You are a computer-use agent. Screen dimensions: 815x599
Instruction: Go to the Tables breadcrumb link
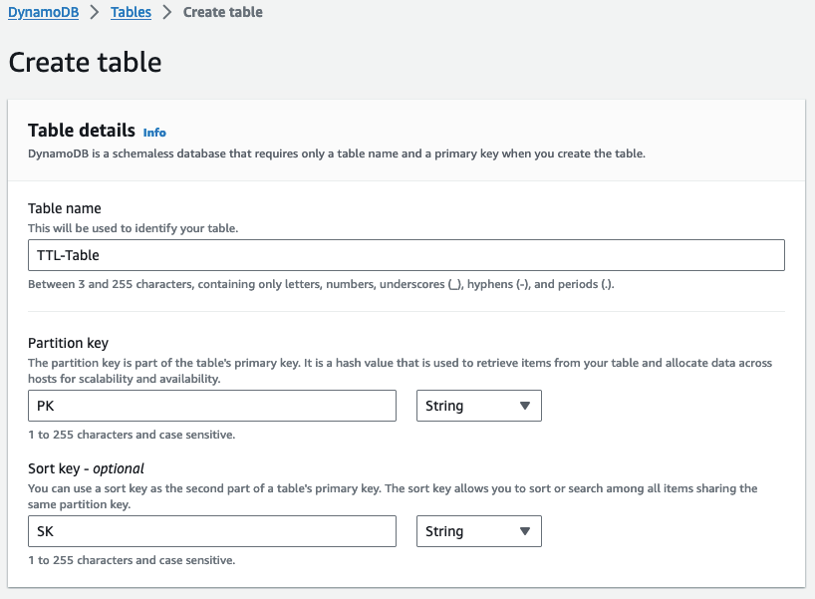coord(131,12)
